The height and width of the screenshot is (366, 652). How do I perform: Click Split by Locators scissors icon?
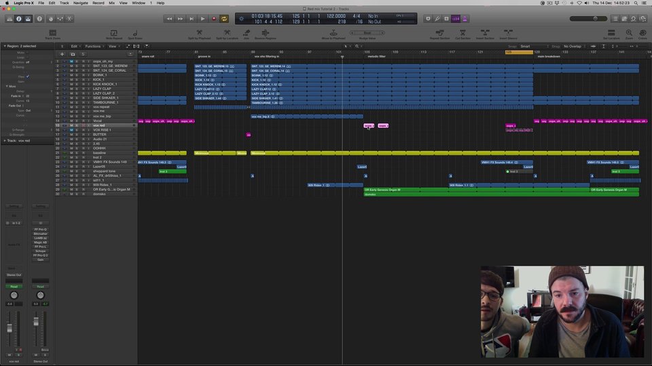(x=227, y=33)
